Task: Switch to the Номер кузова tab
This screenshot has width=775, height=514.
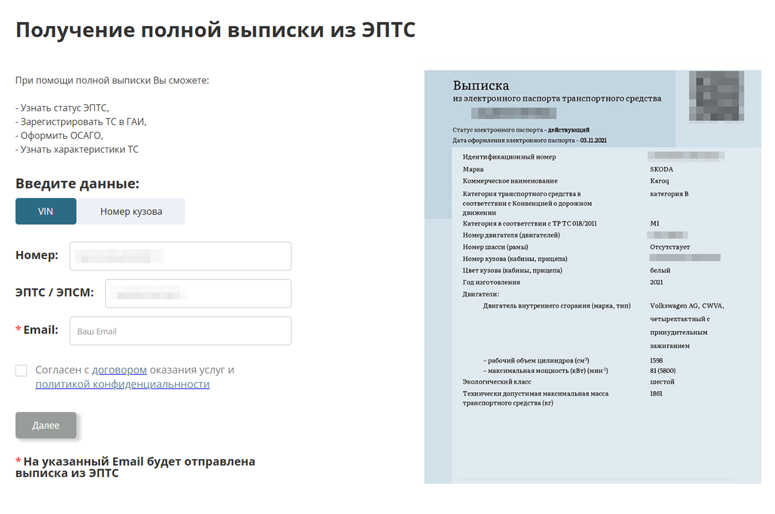Action: pyautogui.click(x=131, y=211)
